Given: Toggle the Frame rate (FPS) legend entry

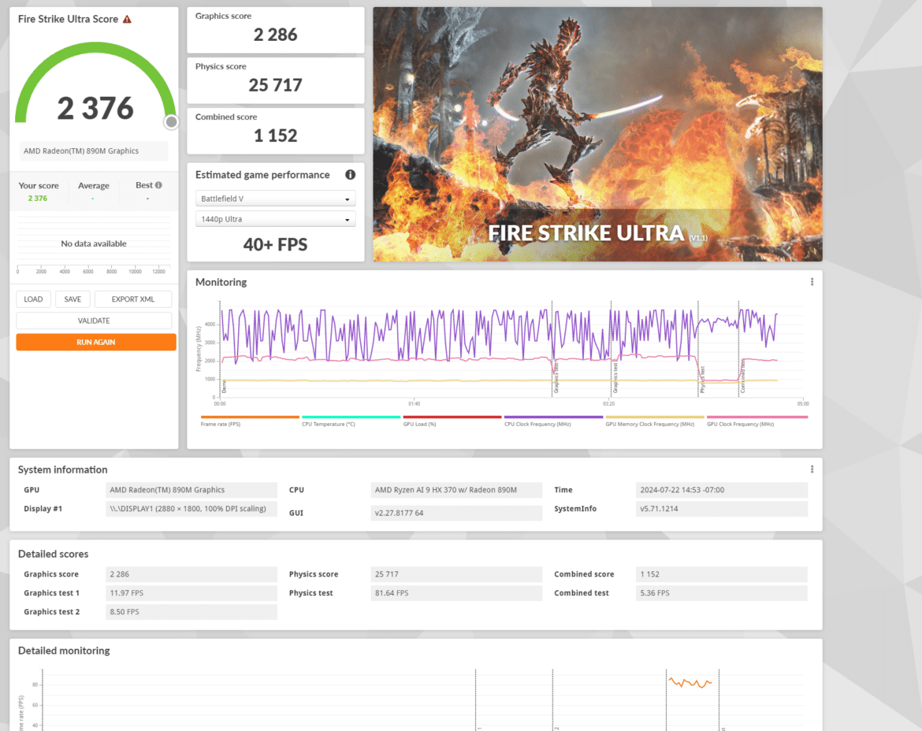Looking at the screenshot, I should click(250, 421).
